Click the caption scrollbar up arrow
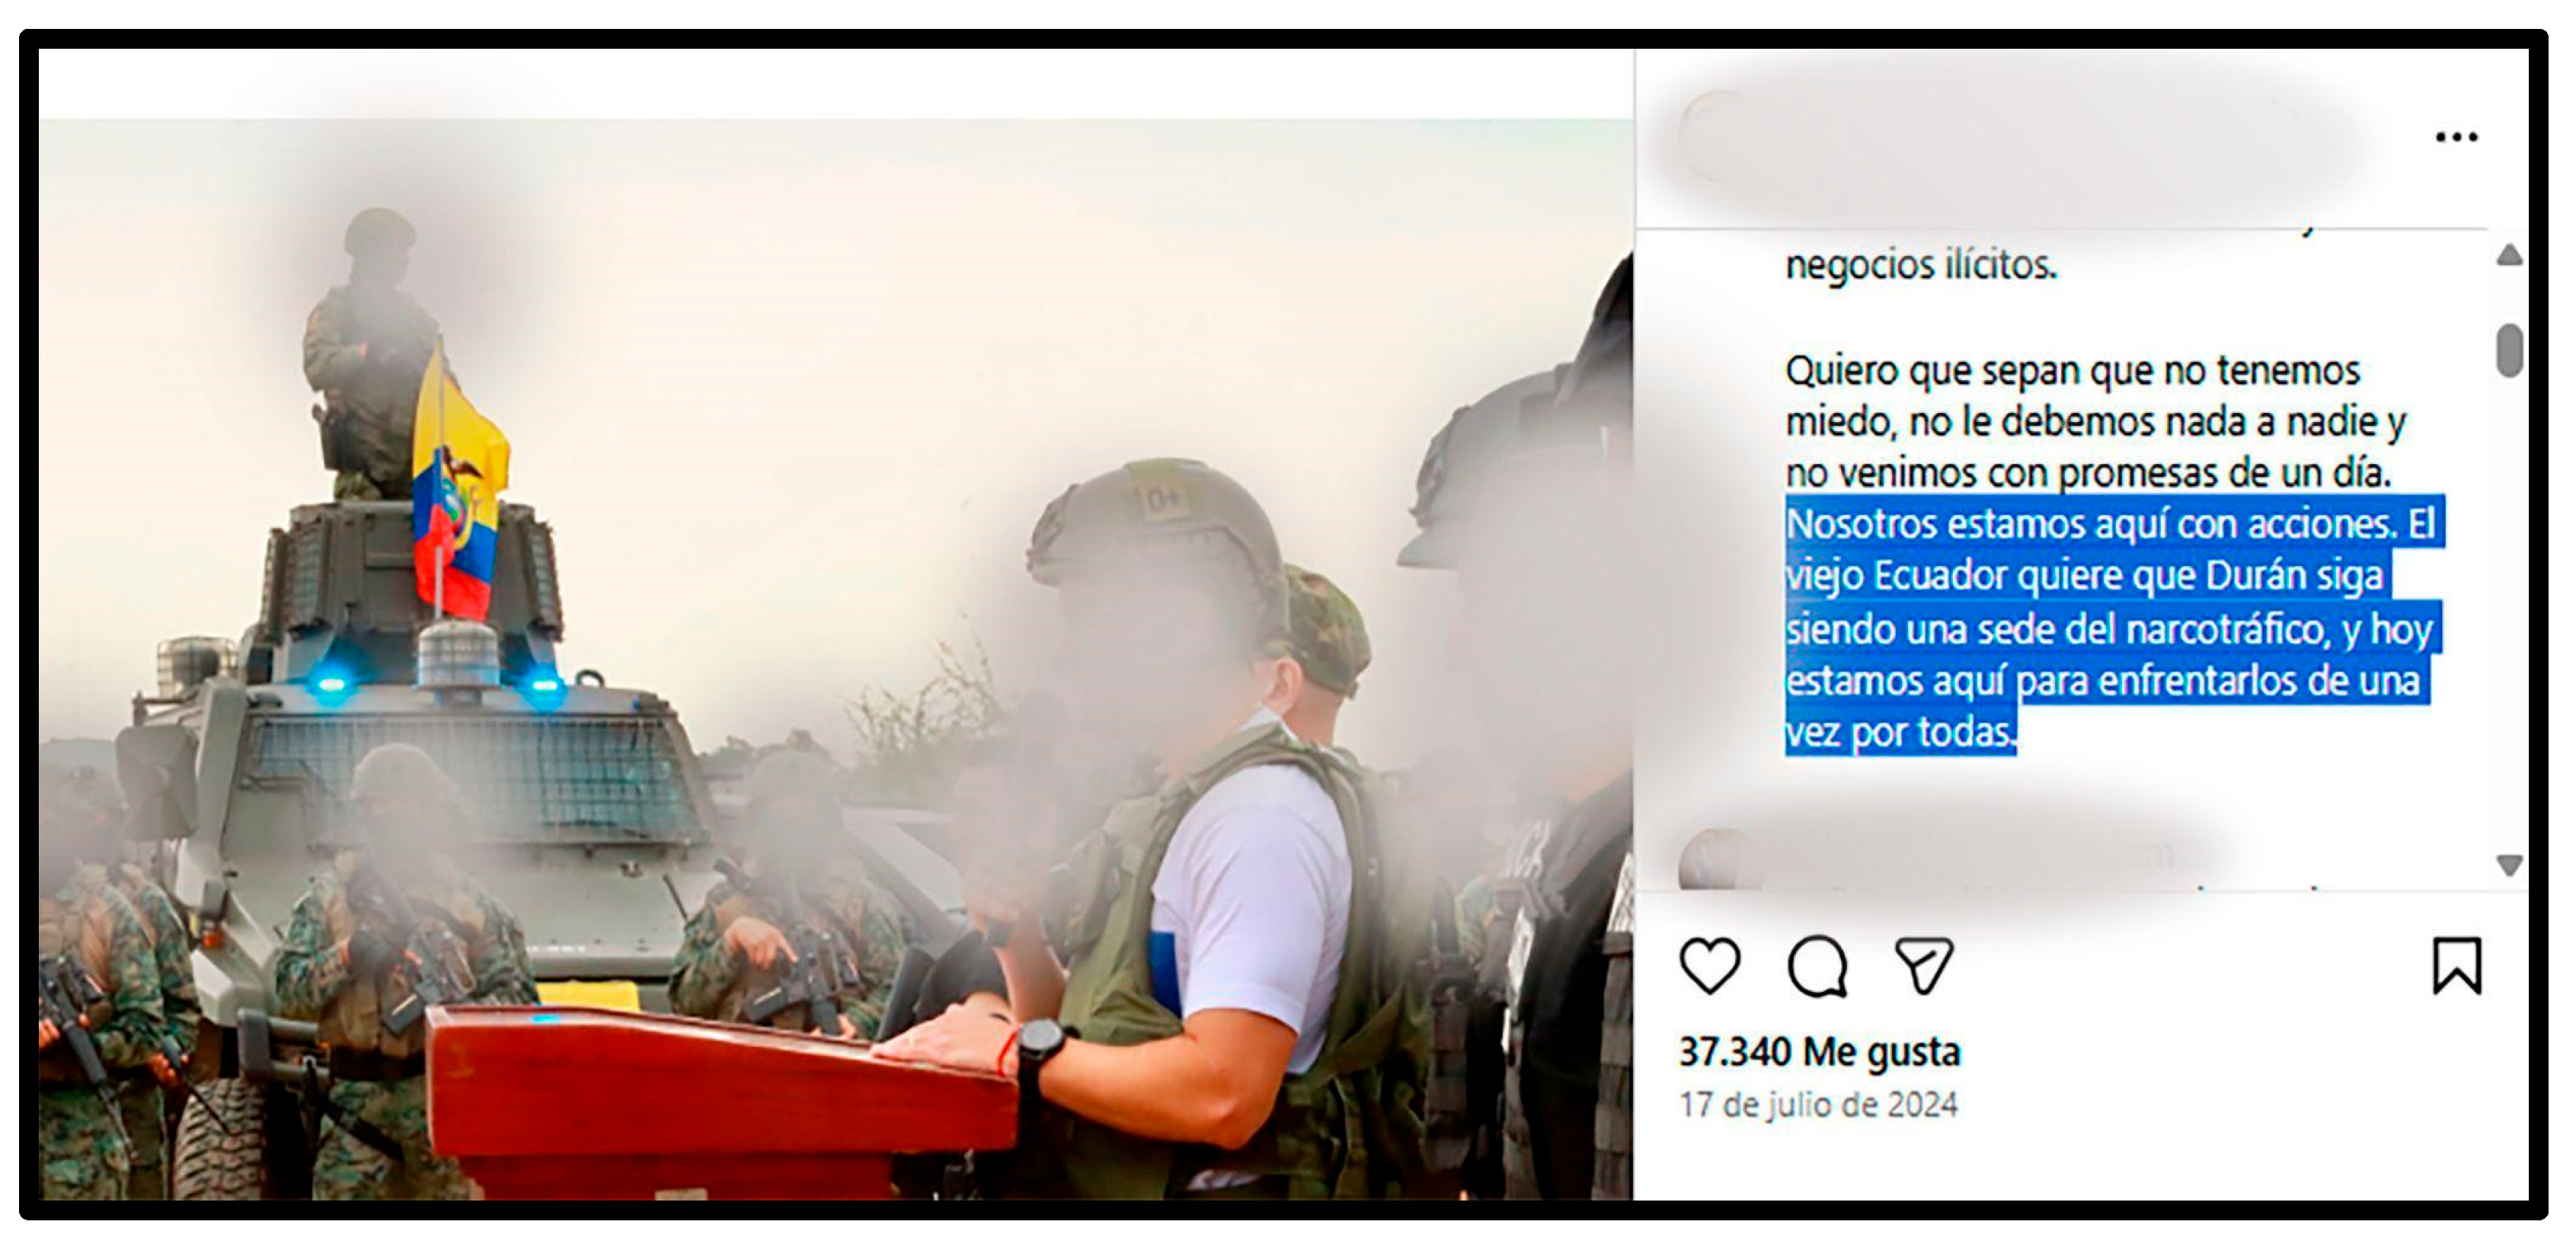This screenshot has height=1247, width=2576. coord(2509,256)
